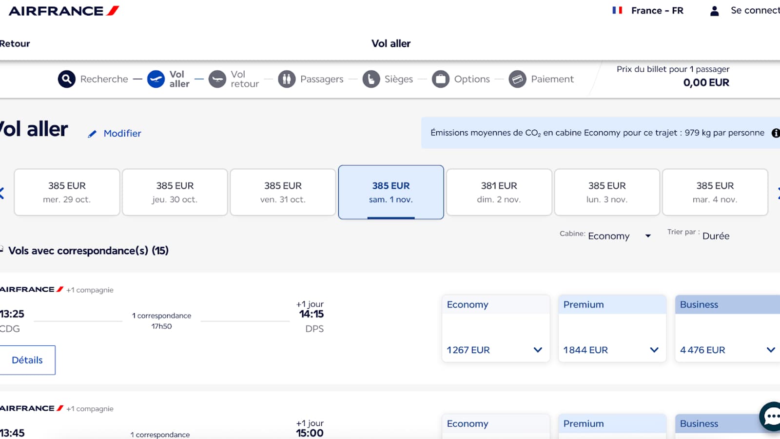The height and width of the screenshot is (439, 780).
Task: Click the Recherche magnifying glass step icon
Action: click(x=67, y=79)
